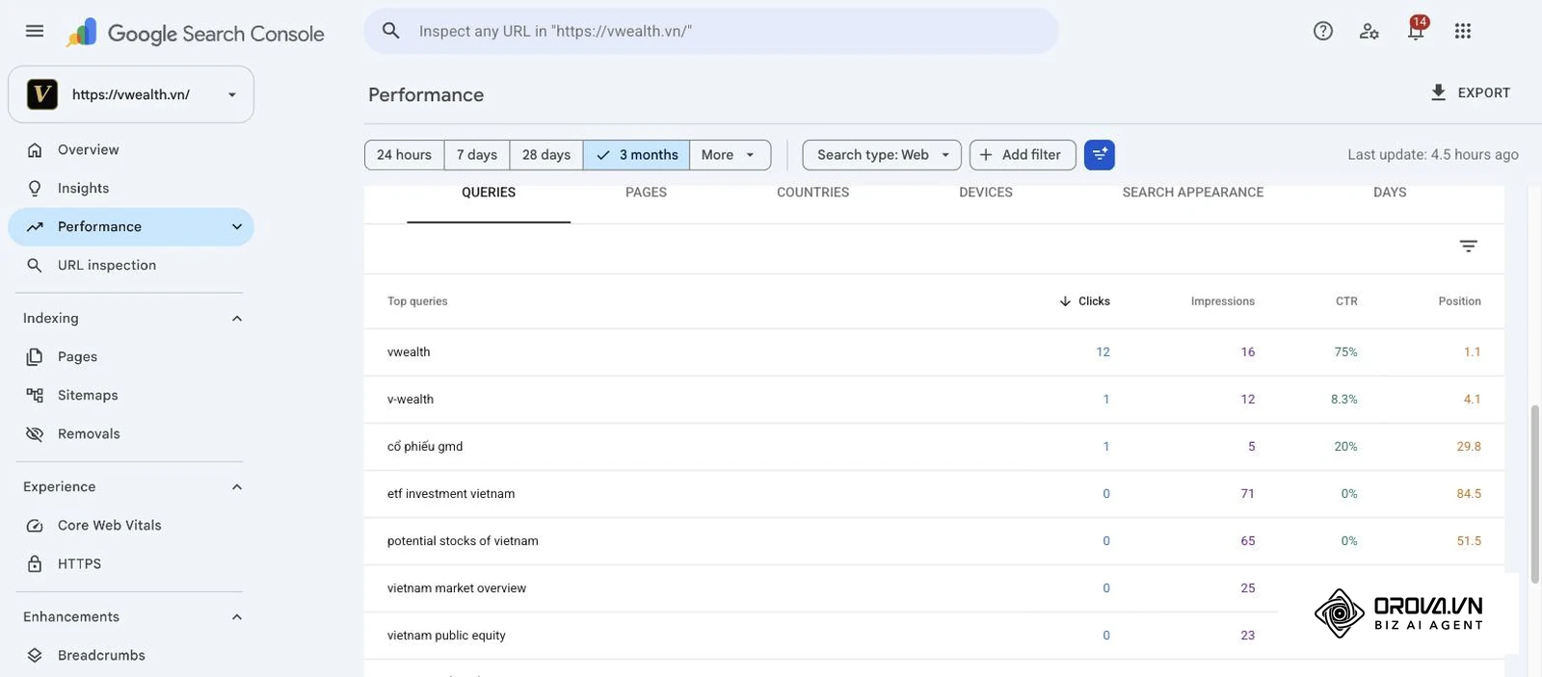This screenshot has height=677, width=1542.
Task: Switch to the Devices tab
Action: coord(986,193)
